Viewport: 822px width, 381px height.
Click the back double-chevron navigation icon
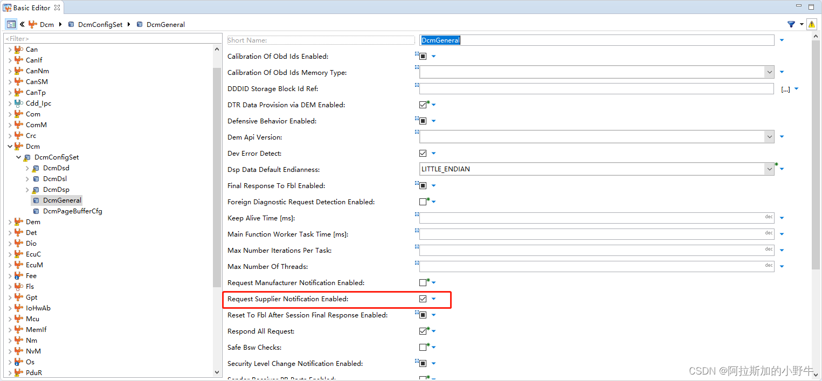point(22,24)
